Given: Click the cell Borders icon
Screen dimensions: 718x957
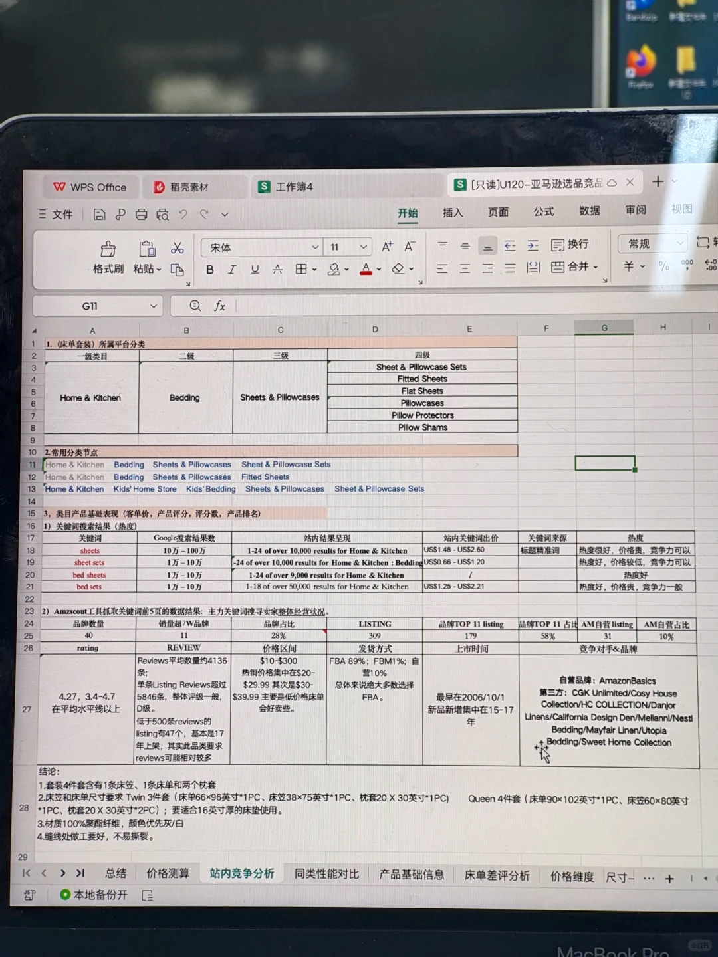Looking at the screenshot, I should click(x=301, y=269).
